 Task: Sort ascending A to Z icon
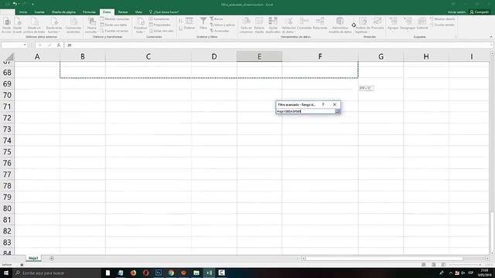(180, 21)
